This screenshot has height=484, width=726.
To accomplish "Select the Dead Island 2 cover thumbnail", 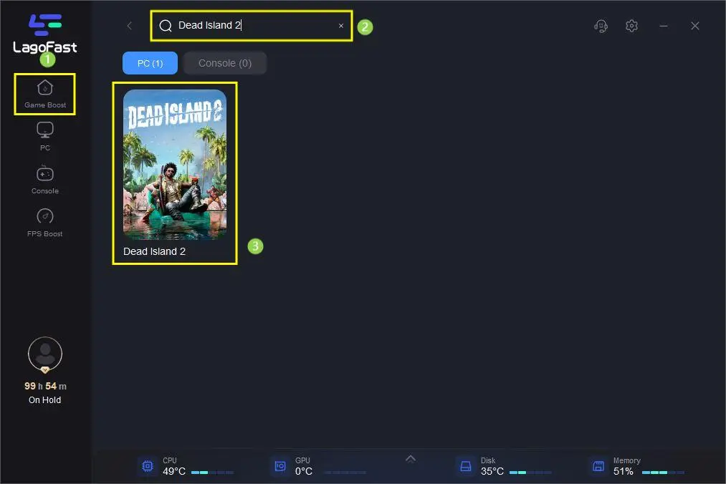I will (x=175, y=164).
